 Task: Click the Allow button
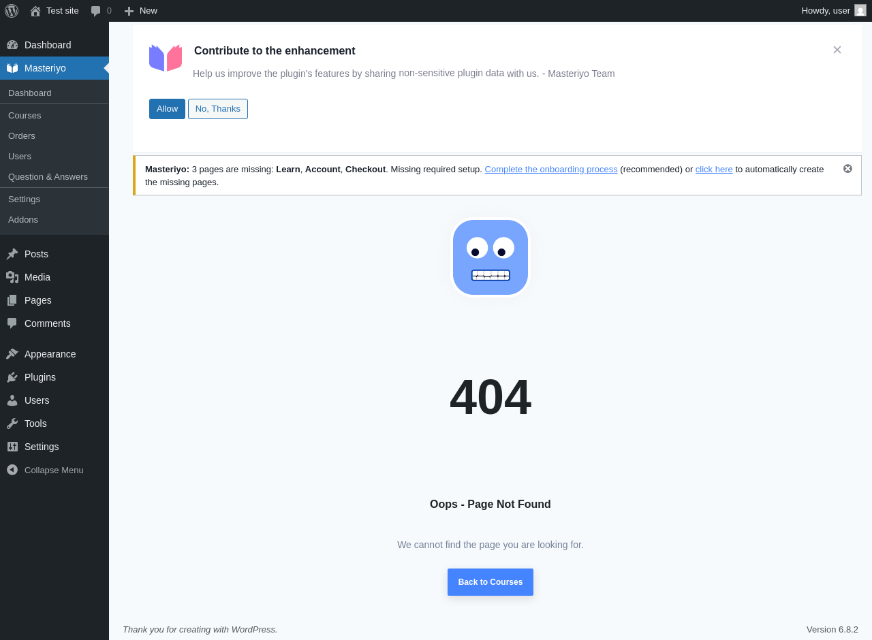167,109
